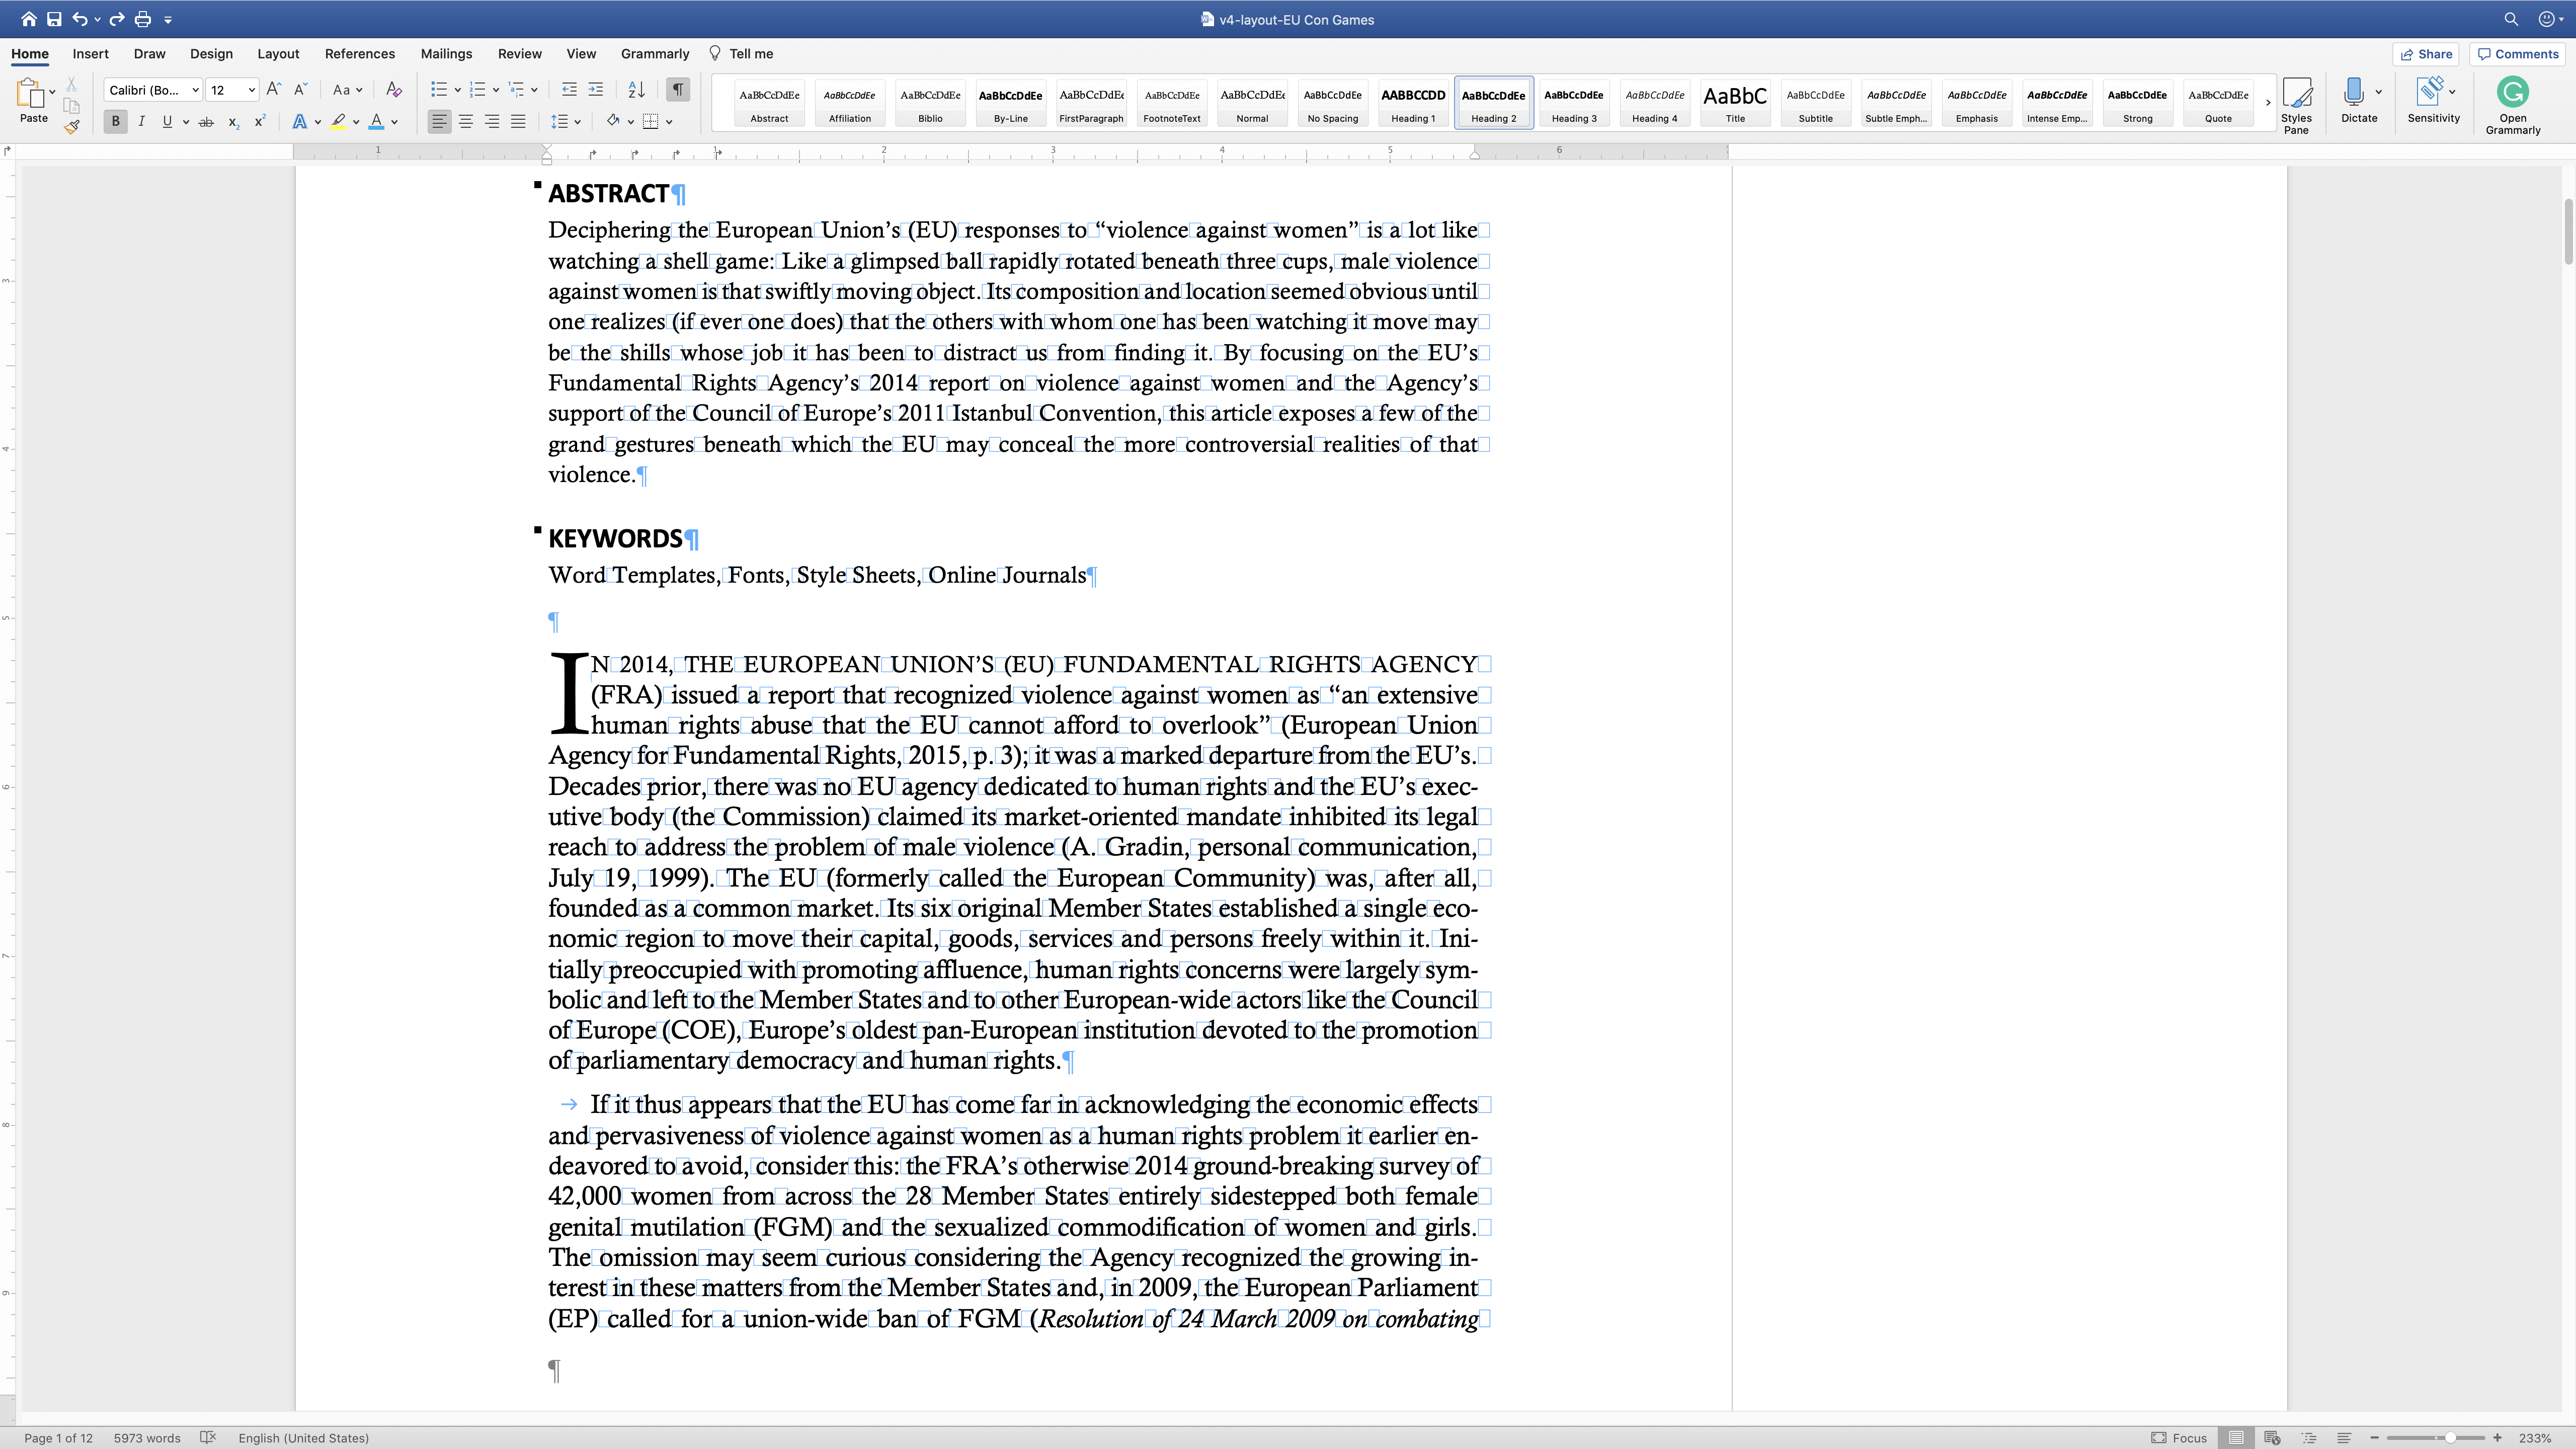Viewport: 2576px width, 1449px height.
Task: Open the Comments pane button
Action: click(x=2518, y=54)
